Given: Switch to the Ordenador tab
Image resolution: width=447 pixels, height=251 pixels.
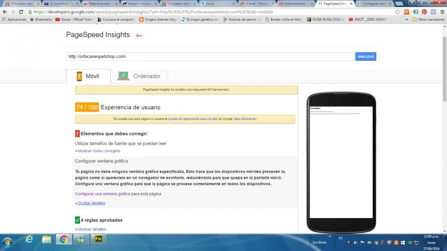Looking at the screenshot, I should point(139,76).
